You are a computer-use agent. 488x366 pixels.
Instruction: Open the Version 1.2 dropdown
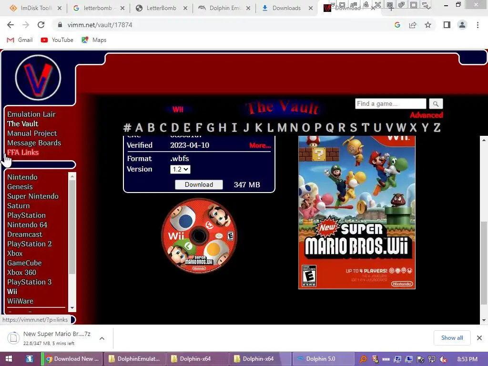coord(180,169)
